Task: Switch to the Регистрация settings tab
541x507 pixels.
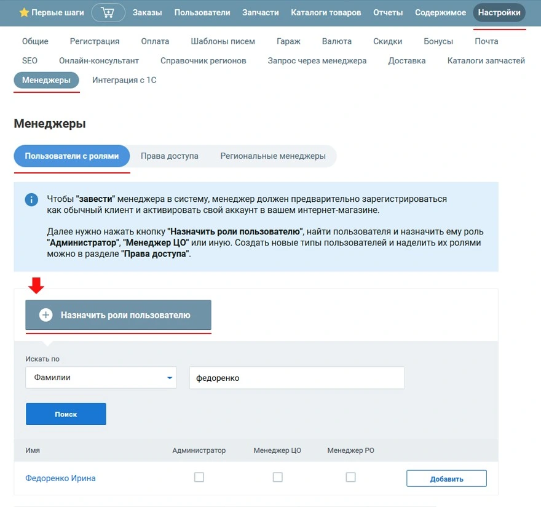Action: point(95,41)
